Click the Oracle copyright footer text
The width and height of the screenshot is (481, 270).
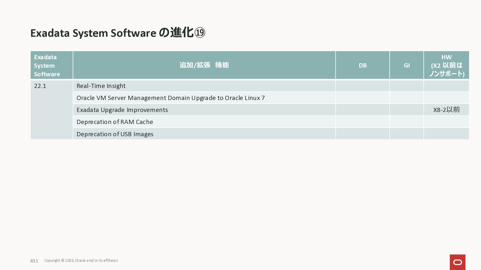click(x=81, y=260)
